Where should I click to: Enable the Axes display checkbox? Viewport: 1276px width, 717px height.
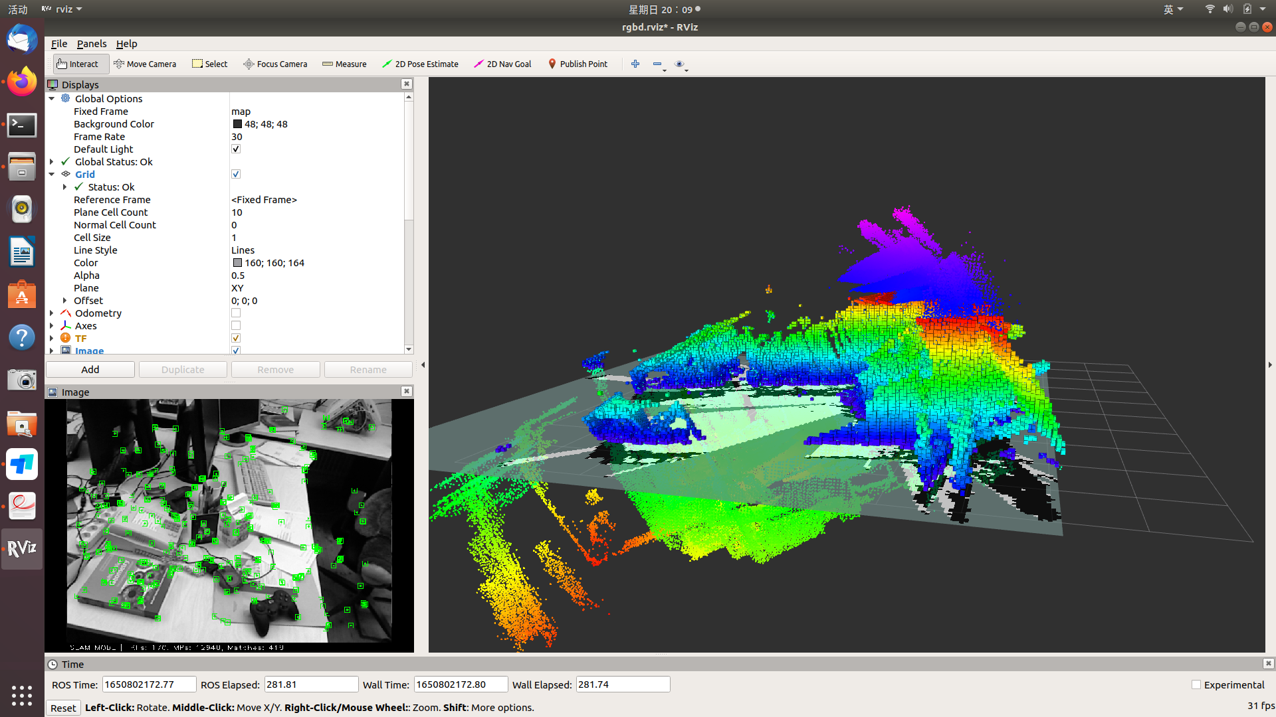pyautogui.click(x=236, y=326)
